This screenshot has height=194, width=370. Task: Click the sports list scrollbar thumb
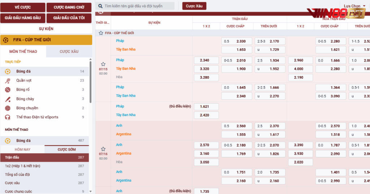(x=91, y=82)
